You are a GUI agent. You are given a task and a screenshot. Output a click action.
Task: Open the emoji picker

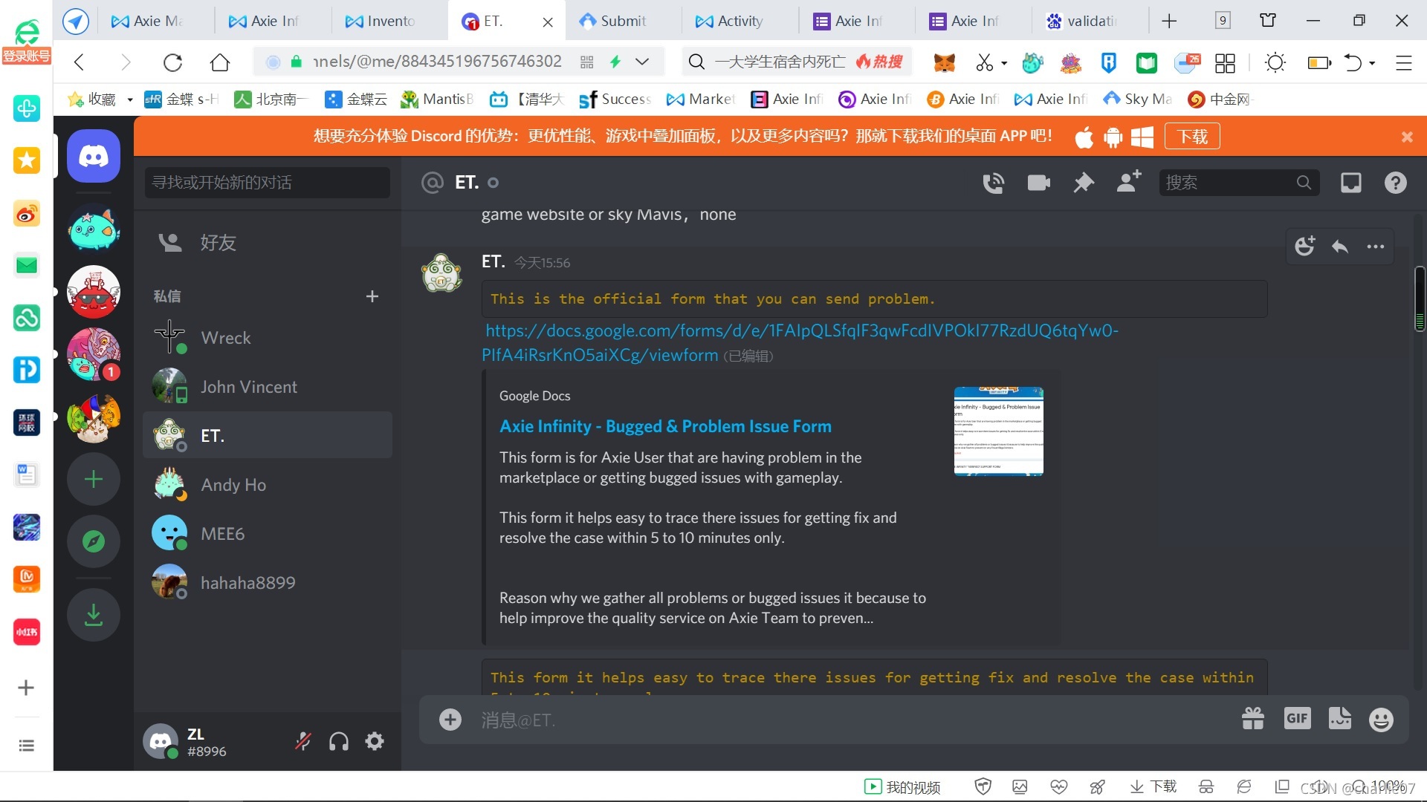(1381, 719)
